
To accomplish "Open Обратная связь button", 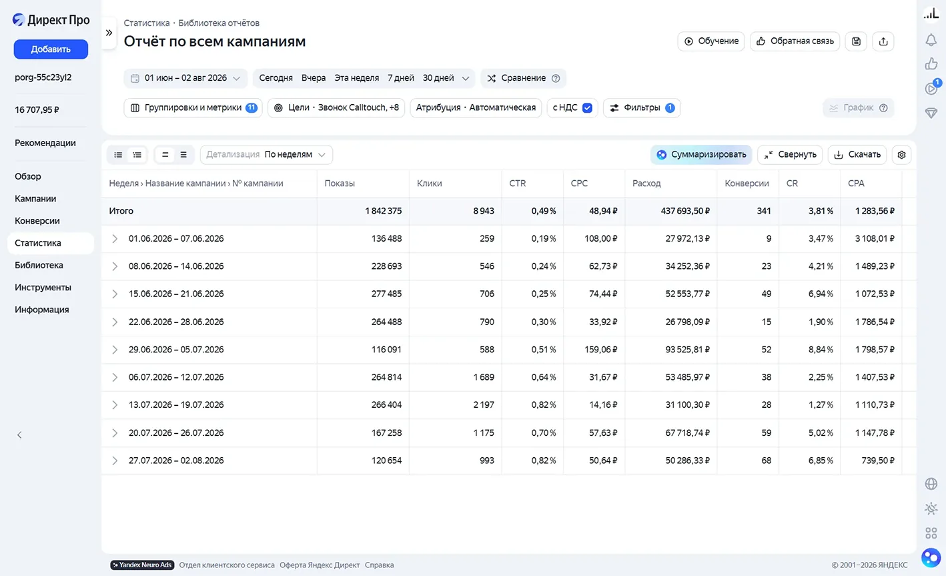I will click(x=795, y=41).
